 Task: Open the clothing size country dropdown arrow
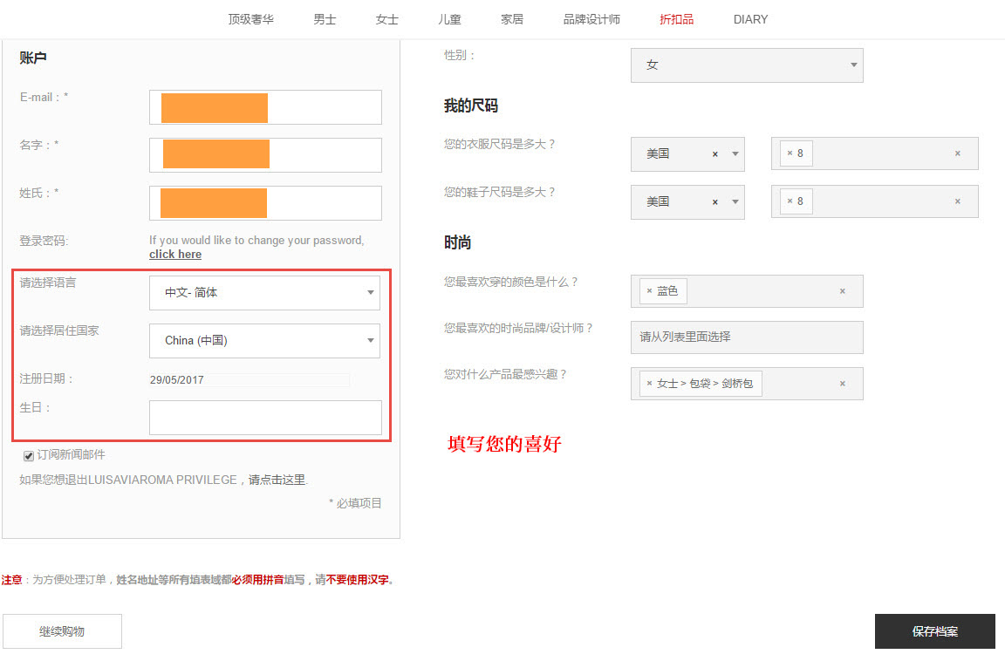point(735,153)
